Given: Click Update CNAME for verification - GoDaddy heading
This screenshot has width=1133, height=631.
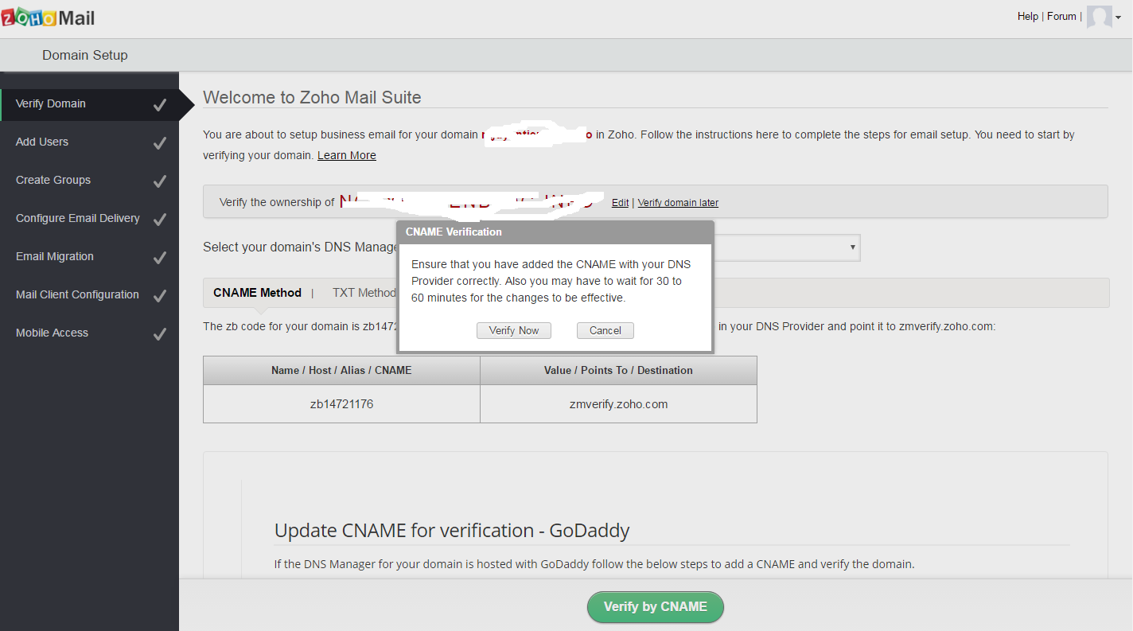Looking at the screenshot, I should click(x=452, y=531).
